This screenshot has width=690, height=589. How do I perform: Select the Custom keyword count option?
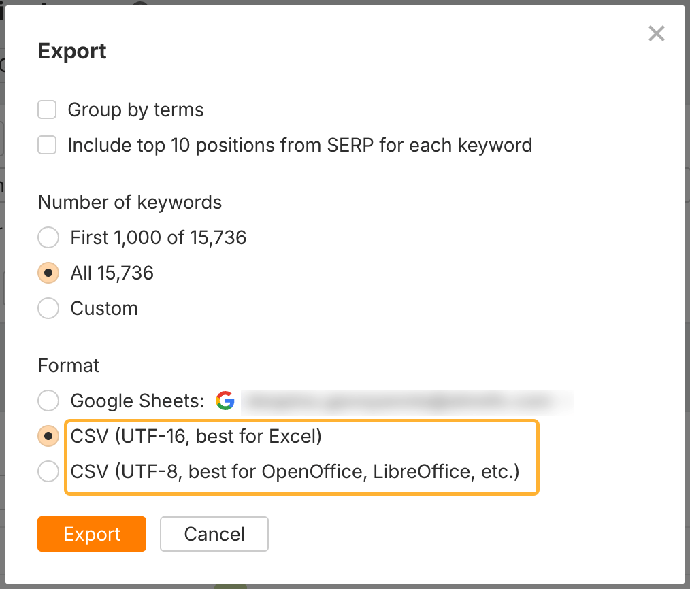[48, 308]
